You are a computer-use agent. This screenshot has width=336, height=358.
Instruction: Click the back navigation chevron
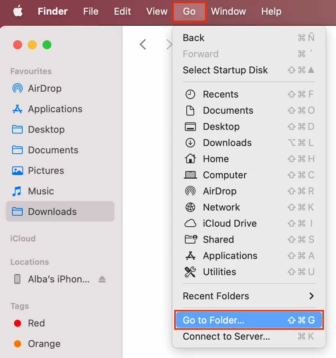coord(143,45)
